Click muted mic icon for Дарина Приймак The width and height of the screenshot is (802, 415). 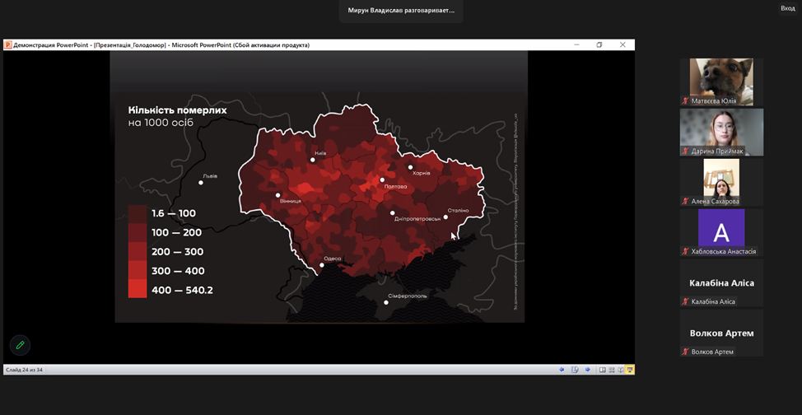point(685,152)
